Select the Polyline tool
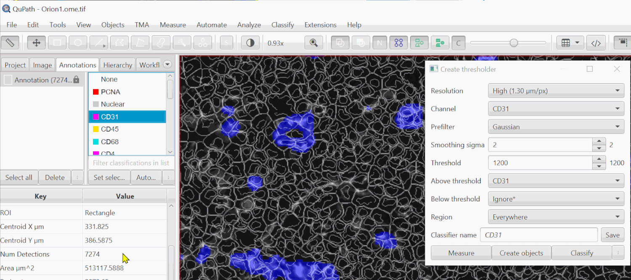The height and width of the screenshot is (280, 631). point(140,43)
